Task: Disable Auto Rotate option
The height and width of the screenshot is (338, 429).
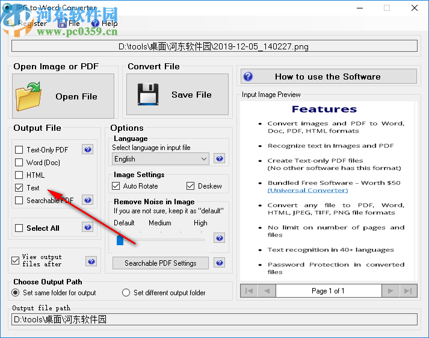Action: (x=116, y=186)
